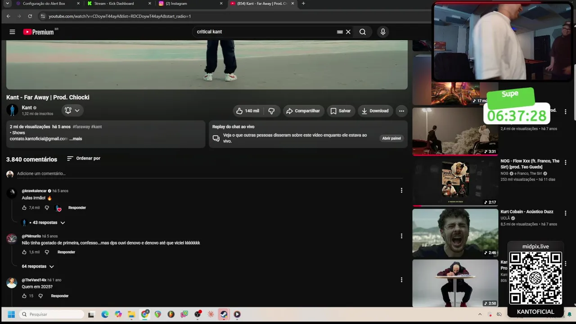Open File Explorer from the taskbar
576x324 pixels.
(x=131, y=315)
